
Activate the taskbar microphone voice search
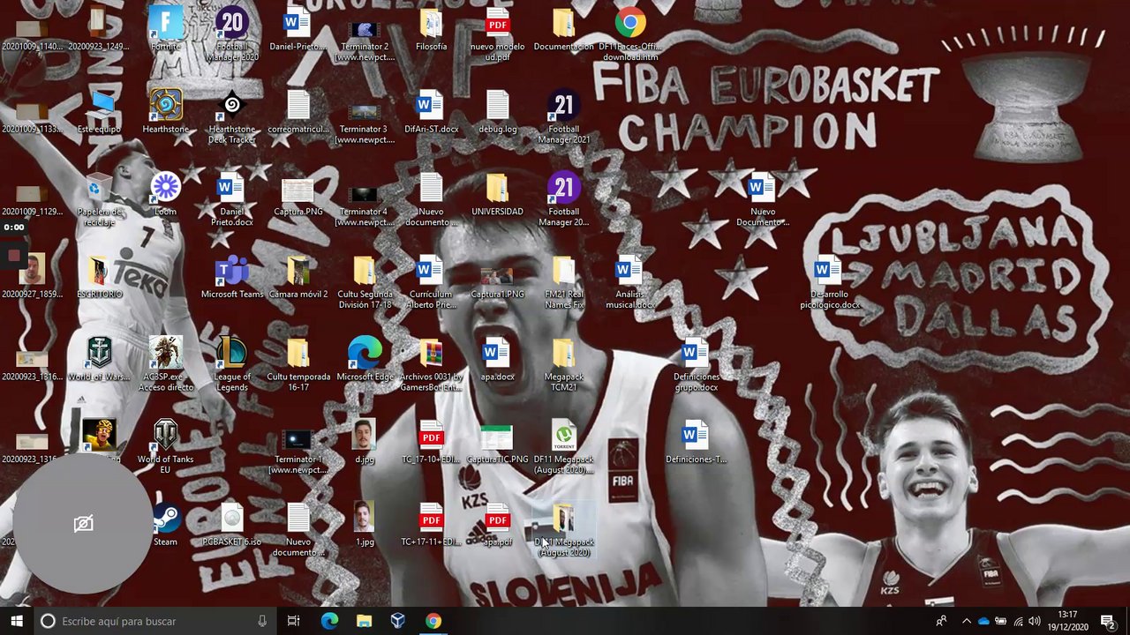point(262,621)
